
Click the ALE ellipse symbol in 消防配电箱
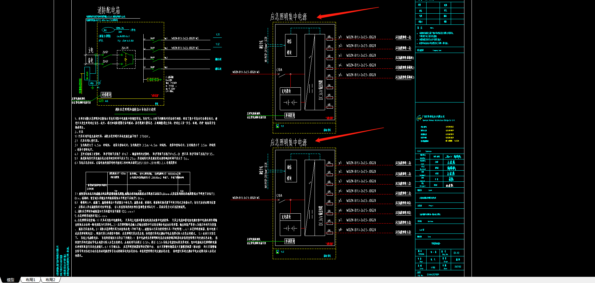[108, 30]
